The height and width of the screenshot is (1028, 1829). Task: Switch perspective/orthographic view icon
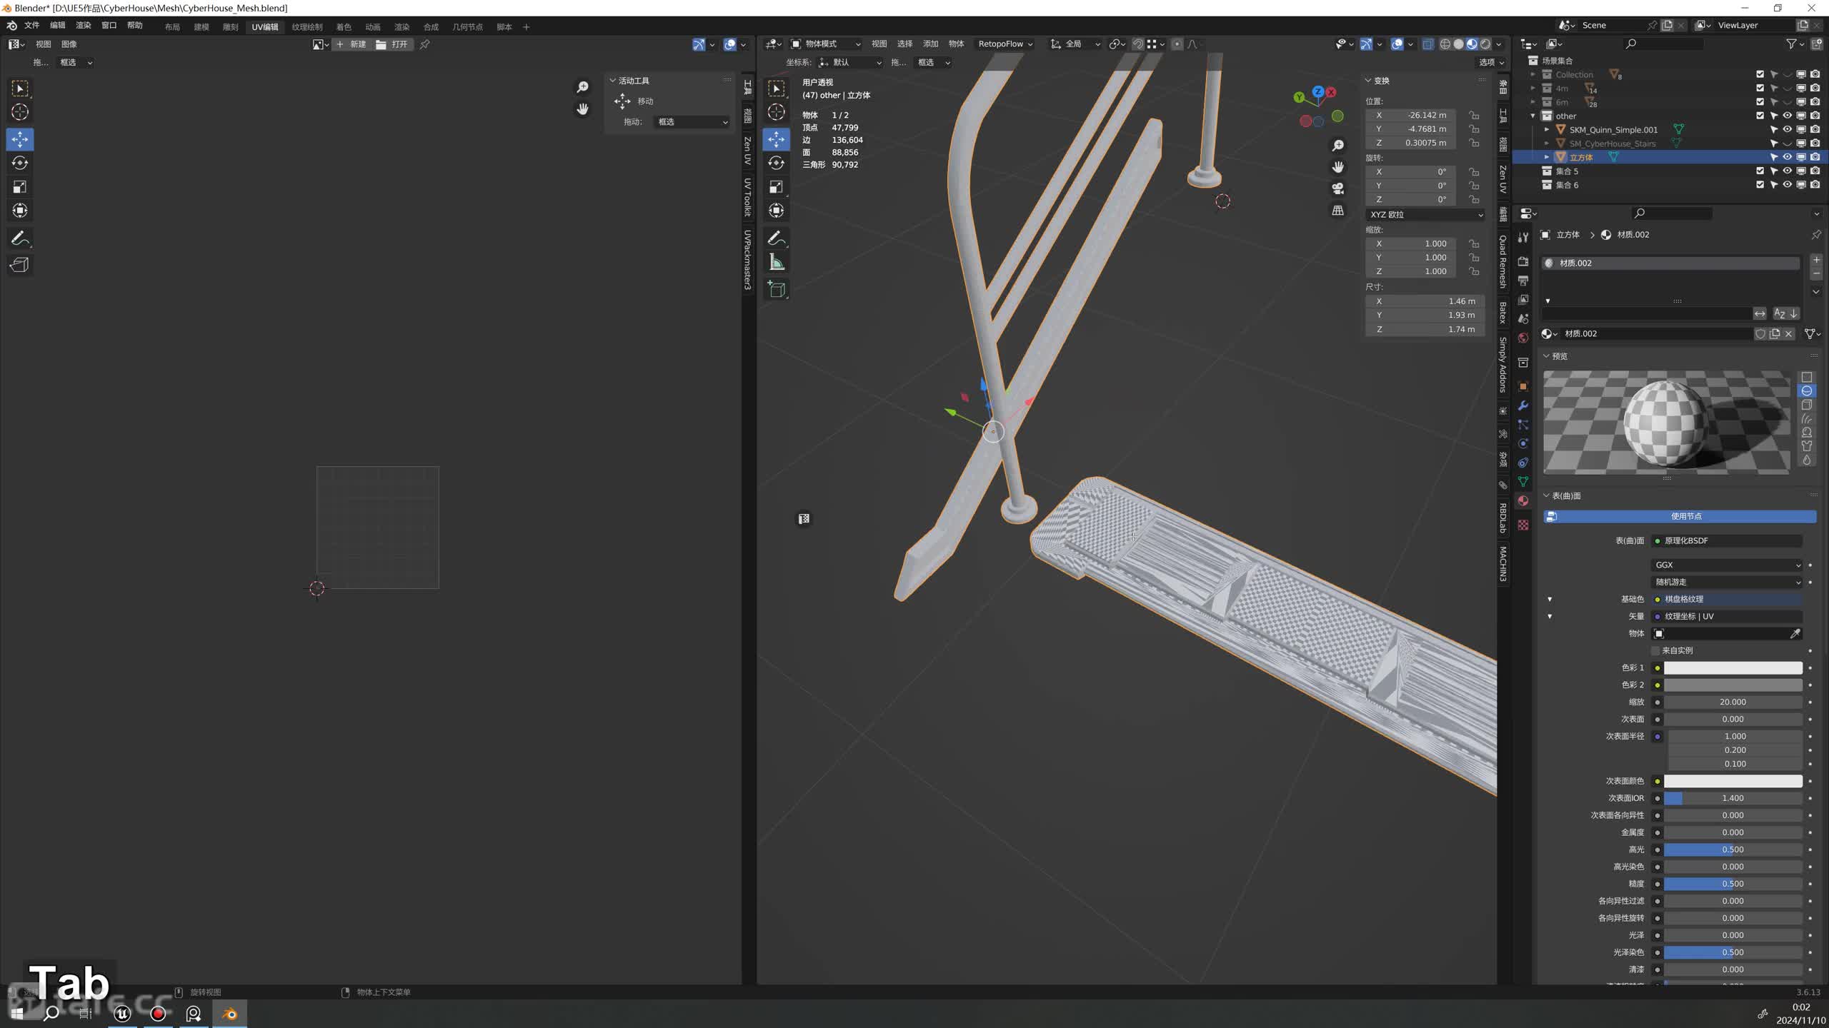[1338, 211]
